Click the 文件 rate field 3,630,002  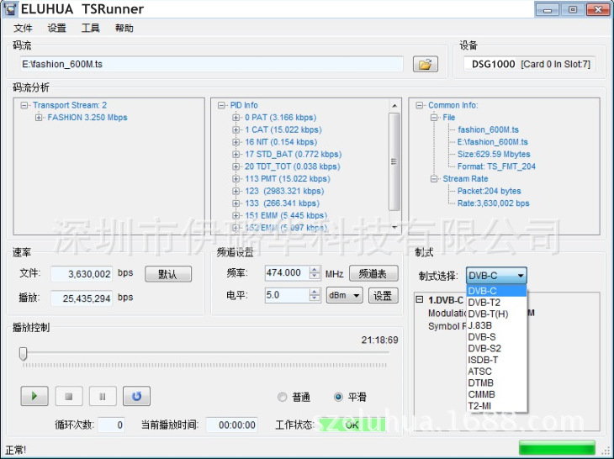(x=82, y=274)
